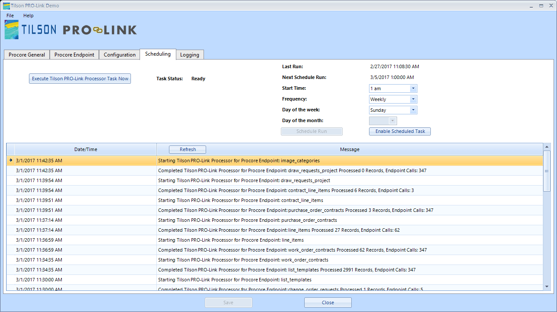557x312 pixels.
Task: Sort by the Date/Time column header
Action: pos(86,149)
